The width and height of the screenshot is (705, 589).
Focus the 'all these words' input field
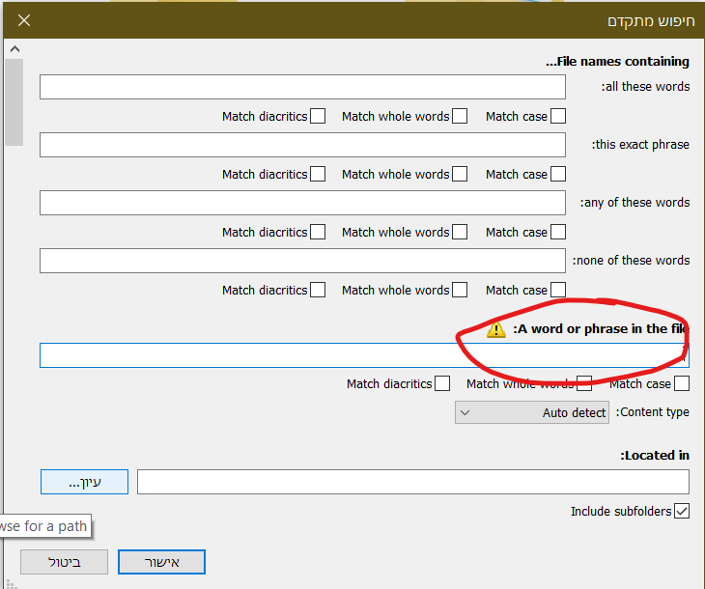tap(302, 87)
